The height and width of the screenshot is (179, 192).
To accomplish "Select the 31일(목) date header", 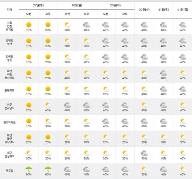I will click(x=163, y=9).
